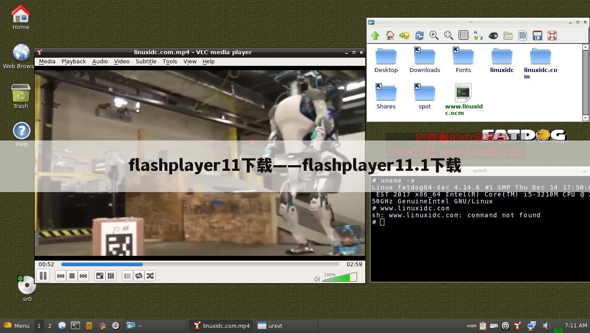Open the View menu in VLC
Screen dimensions: 590x333
pos(190,62)
